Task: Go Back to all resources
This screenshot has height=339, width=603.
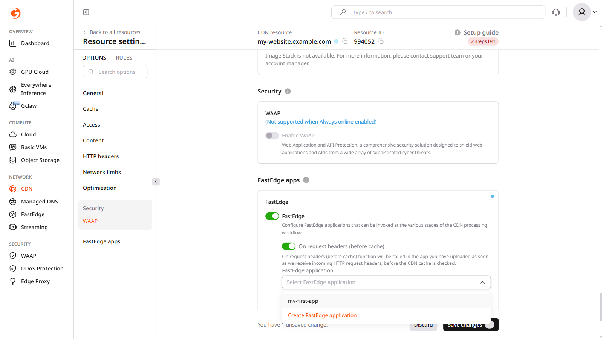Action: (112, 32)
